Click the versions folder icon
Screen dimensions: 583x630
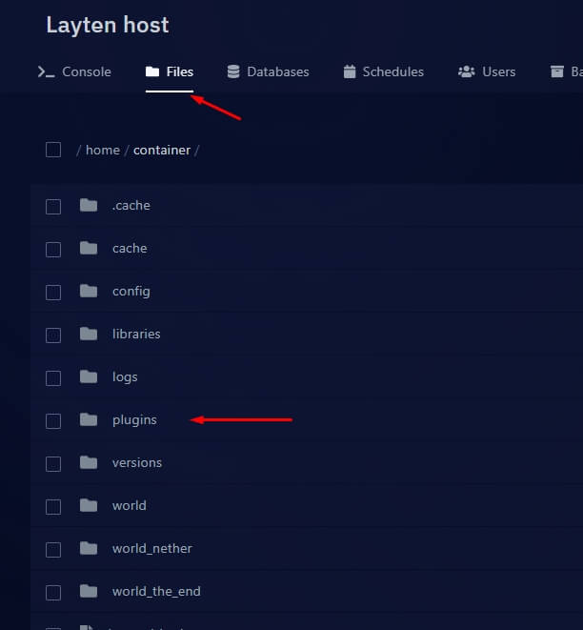89,462
